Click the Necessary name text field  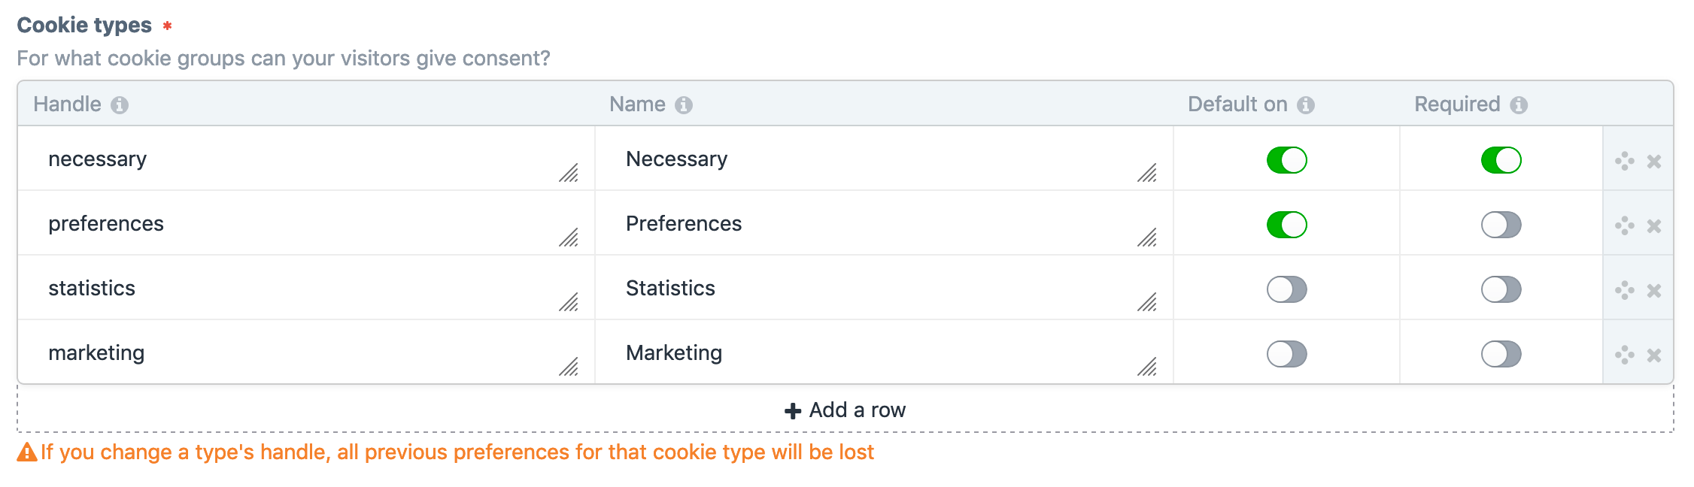point(885,159)
